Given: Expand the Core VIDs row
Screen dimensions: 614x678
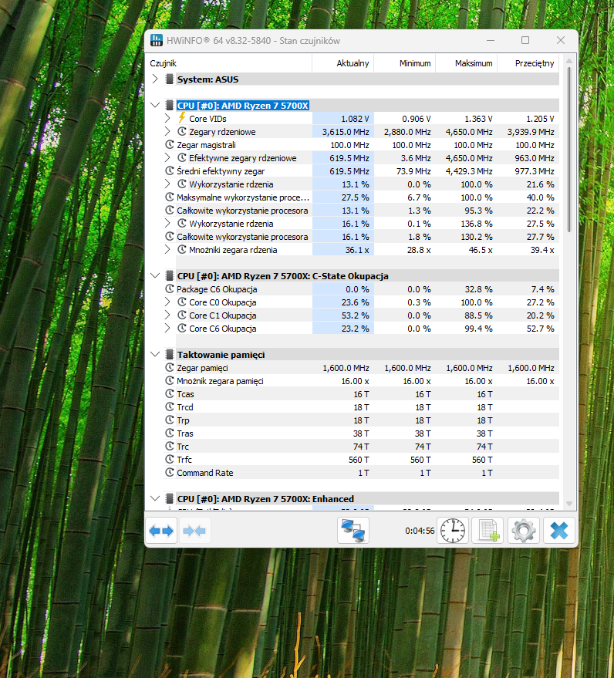Looking at the screenshot, I should tap(168, 119).
